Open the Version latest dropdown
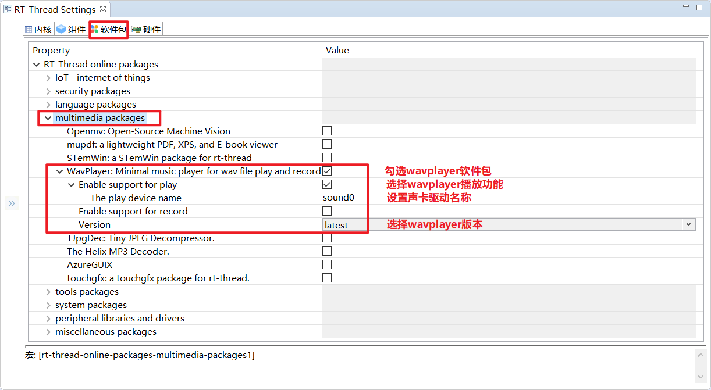The image size is (711, 390). tap(689, 224)
